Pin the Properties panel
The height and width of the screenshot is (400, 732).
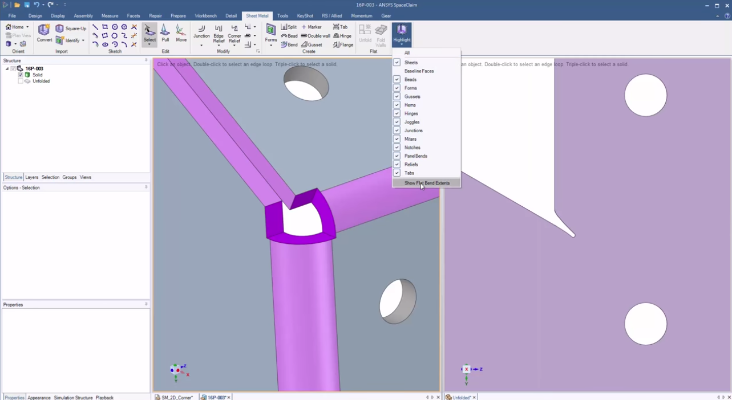[146, 304]
